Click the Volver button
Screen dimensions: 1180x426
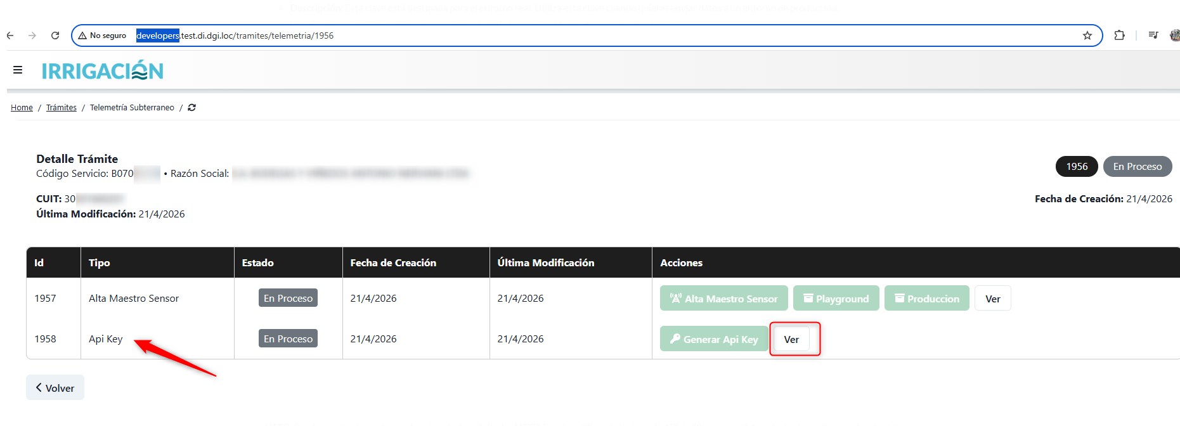[55, 388]
